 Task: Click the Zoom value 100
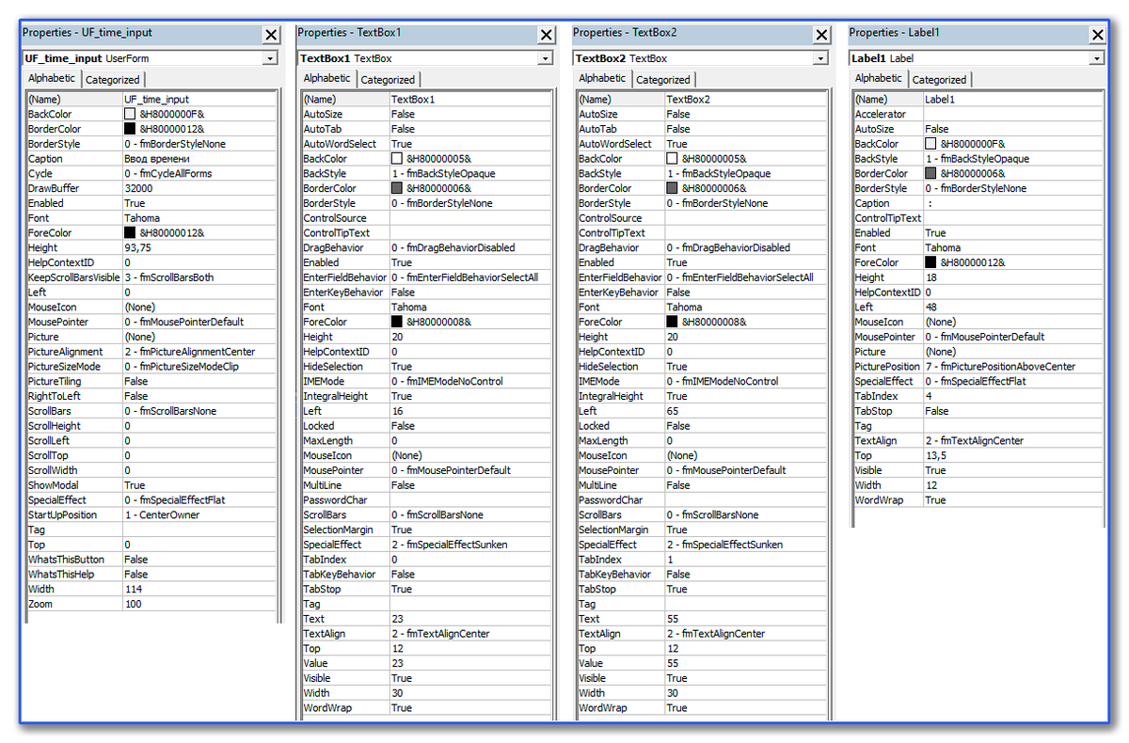[x=199, y=604]
